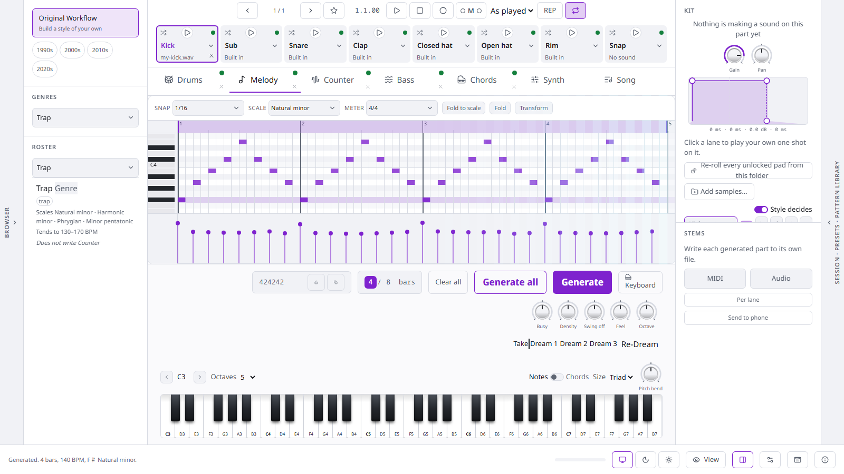Open the Roster Trap dropdown
The height and width of the screenshot is (474, 844).
point(85,168)
